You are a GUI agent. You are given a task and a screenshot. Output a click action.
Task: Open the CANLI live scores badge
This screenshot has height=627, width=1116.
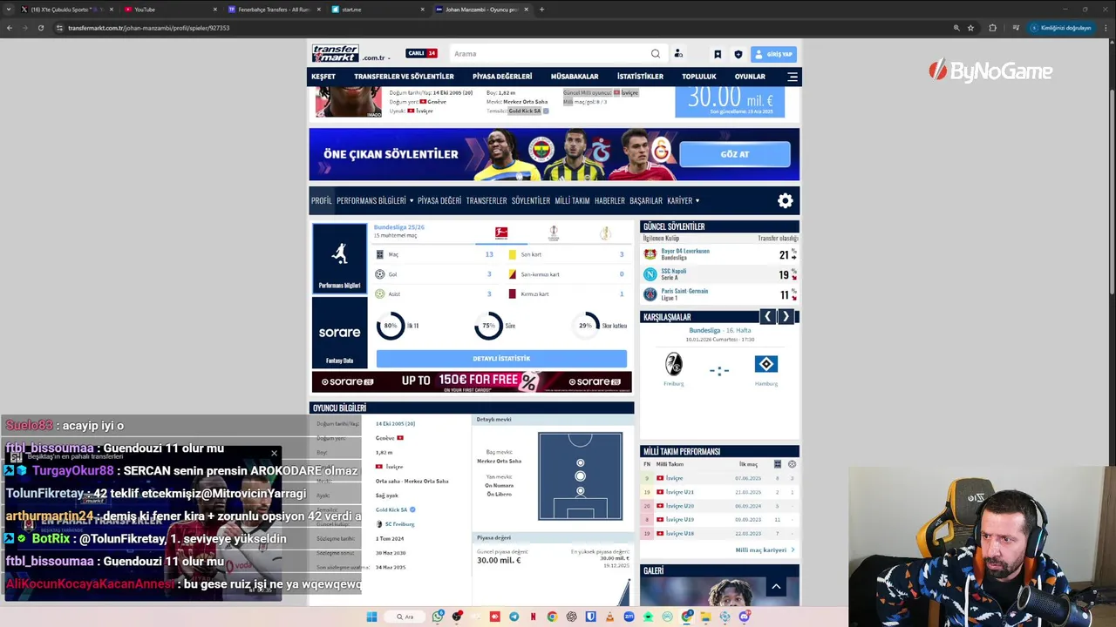tap(422, 53)
